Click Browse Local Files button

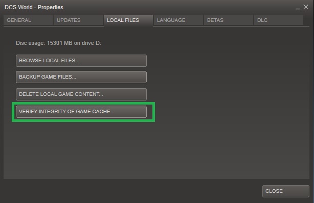click(81, 61)
